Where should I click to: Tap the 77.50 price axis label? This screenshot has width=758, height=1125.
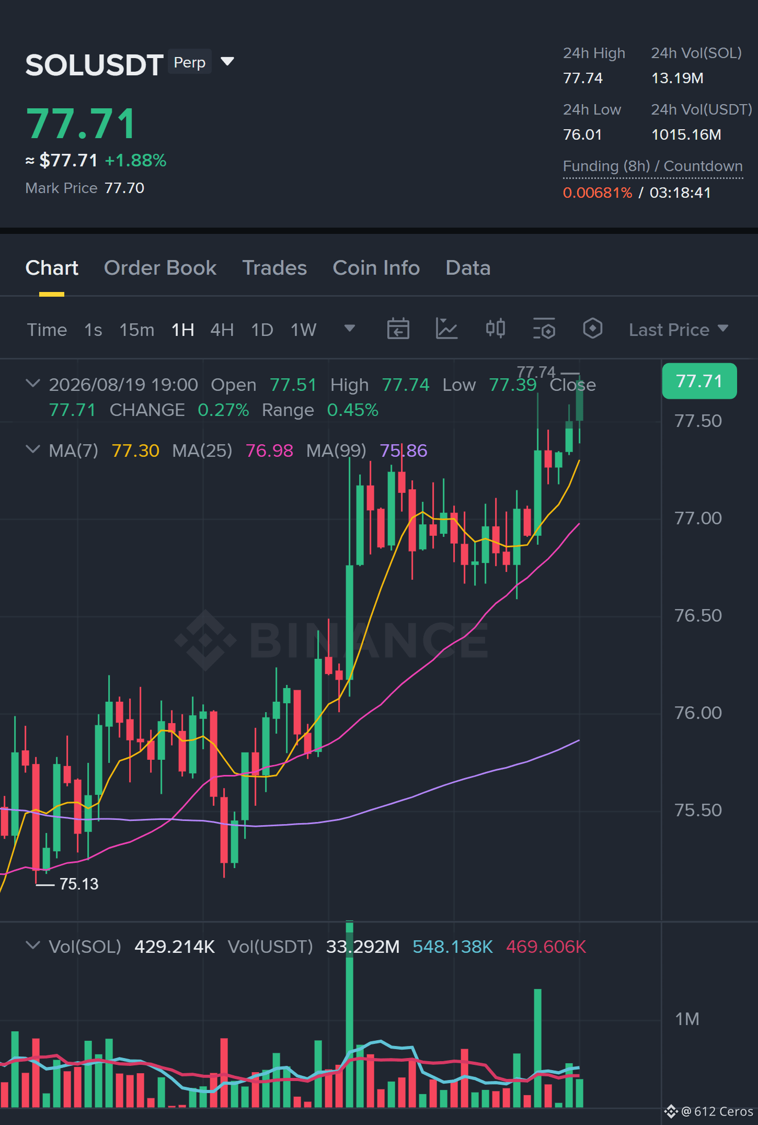click(x=698, y=421)
